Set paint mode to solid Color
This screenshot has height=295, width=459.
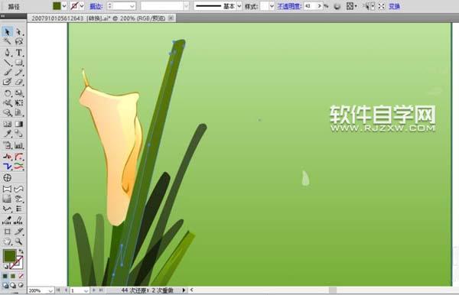pos(5,276)
